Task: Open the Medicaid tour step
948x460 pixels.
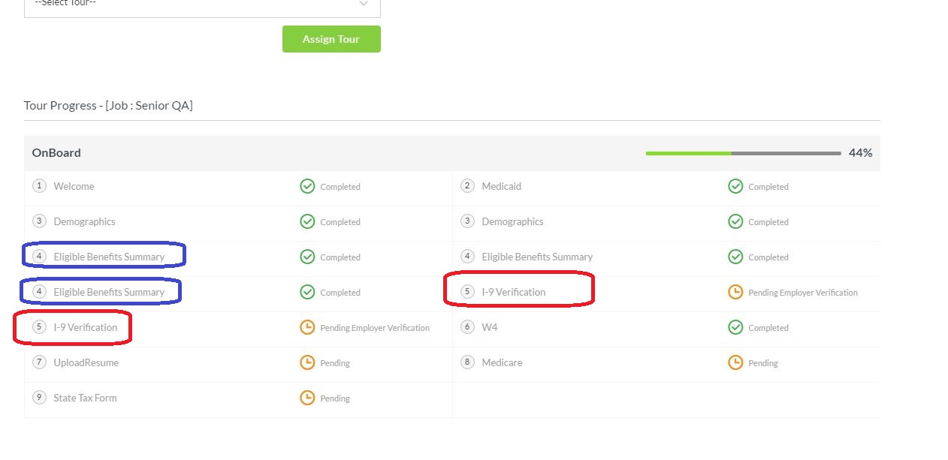Action: [x=501, y=186]
